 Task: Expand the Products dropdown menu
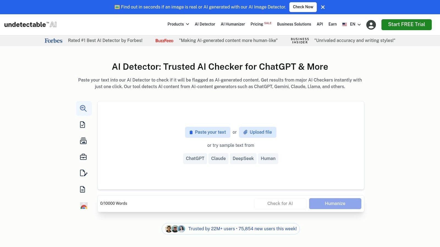[178, 24]
